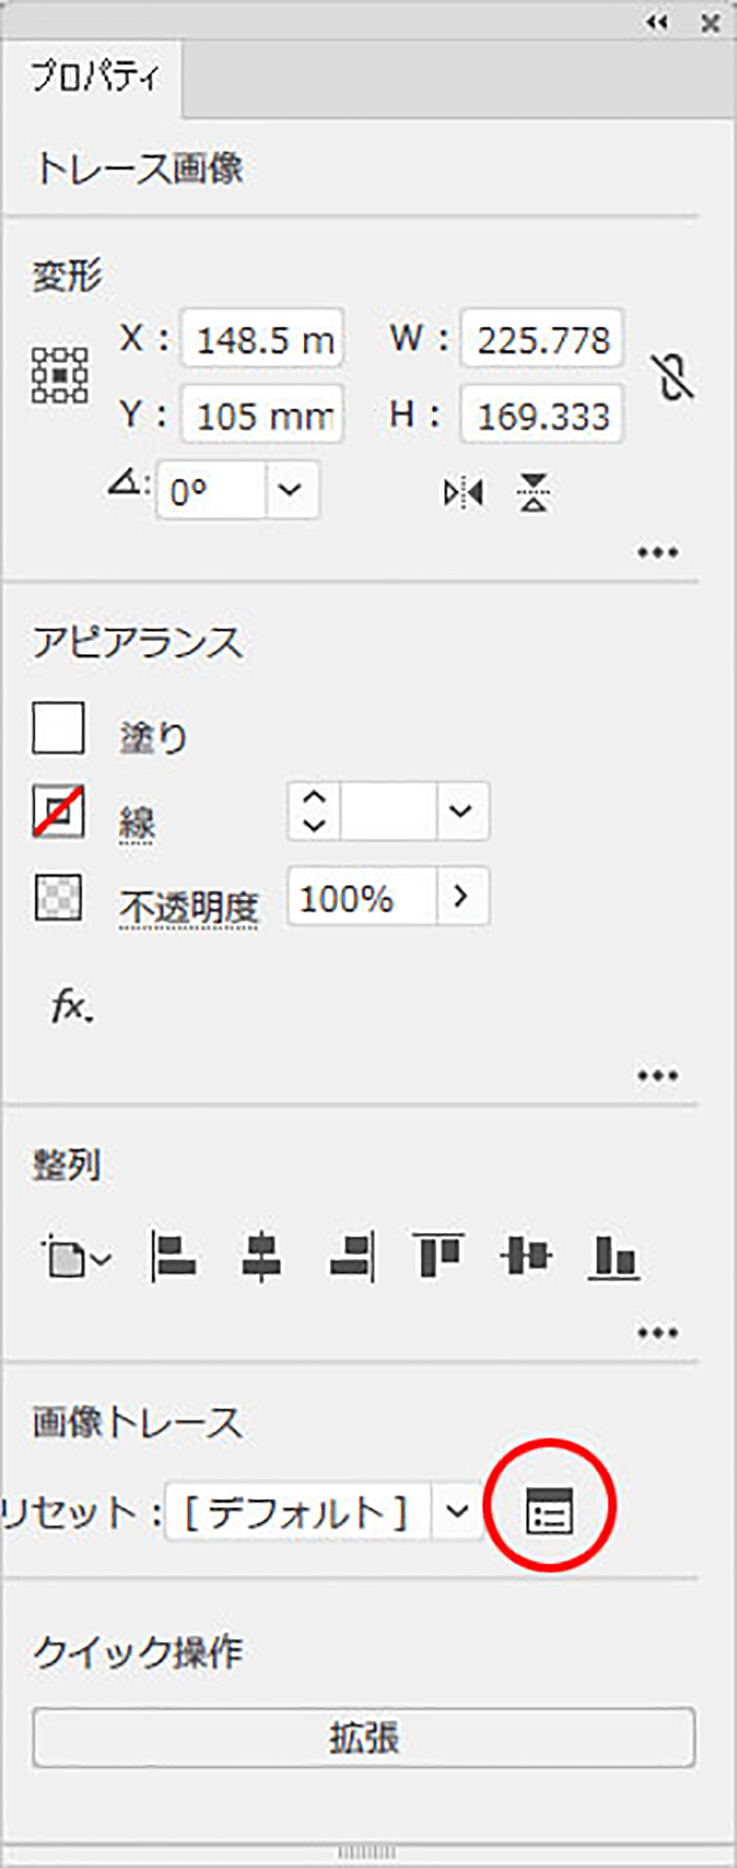The image size is (737, 1868).
Task: Click the flip horizontal icon
Action: tap(463, 493)
